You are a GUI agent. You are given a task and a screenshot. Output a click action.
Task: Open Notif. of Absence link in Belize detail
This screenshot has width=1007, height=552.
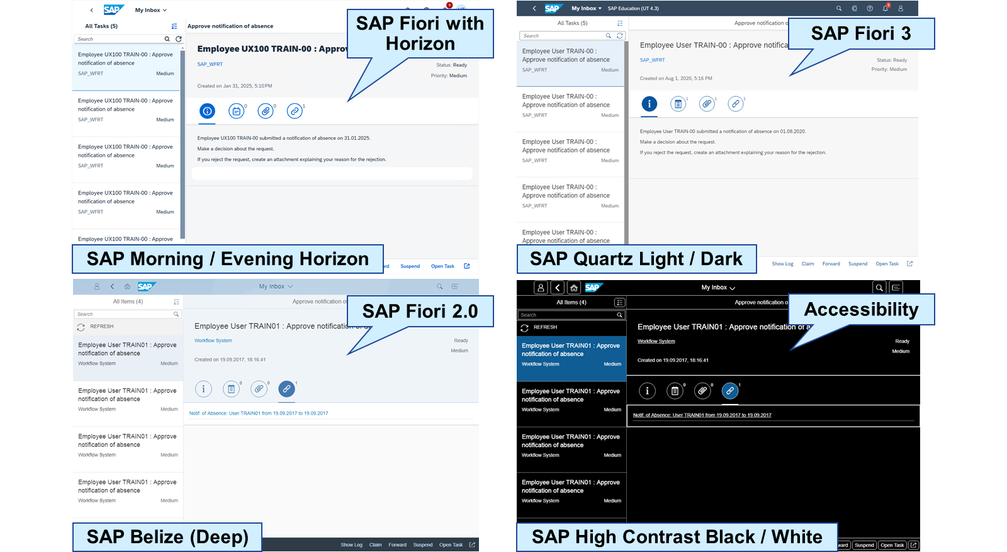tap(259, 414)
